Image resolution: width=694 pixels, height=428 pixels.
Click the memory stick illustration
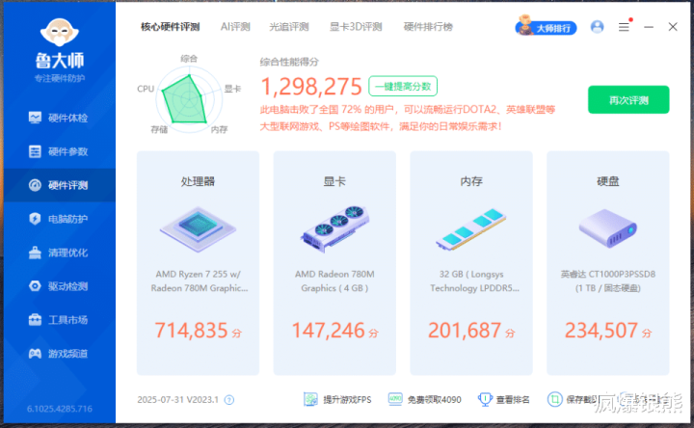tap(471, 229)
